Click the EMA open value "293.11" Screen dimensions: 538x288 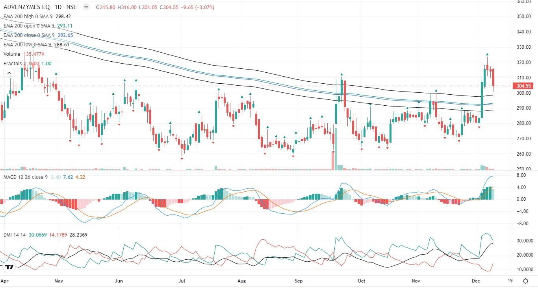[x=65, y=26]
